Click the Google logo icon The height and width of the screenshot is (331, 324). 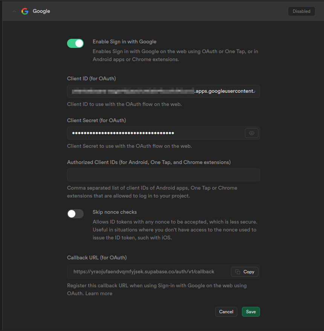tap(25, 11)
